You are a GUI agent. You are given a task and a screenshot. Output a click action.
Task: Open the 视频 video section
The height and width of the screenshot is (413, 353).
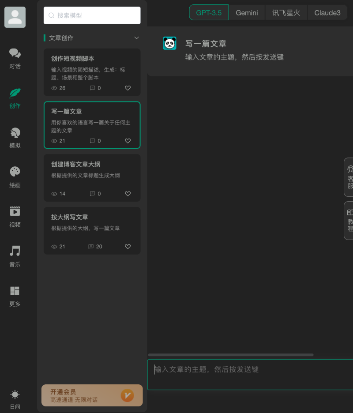pyautogui.click(x=15, y=217)
